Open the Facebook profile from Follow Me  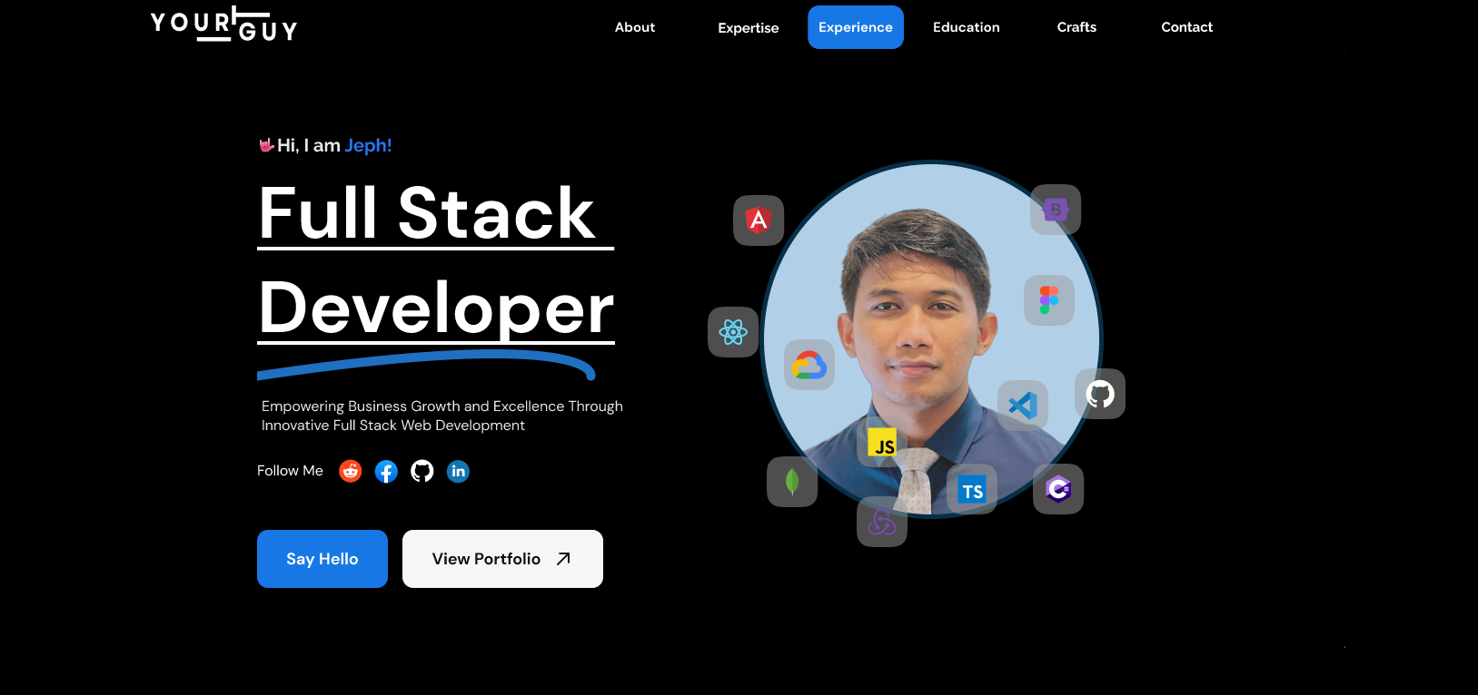tap(386, 471)
